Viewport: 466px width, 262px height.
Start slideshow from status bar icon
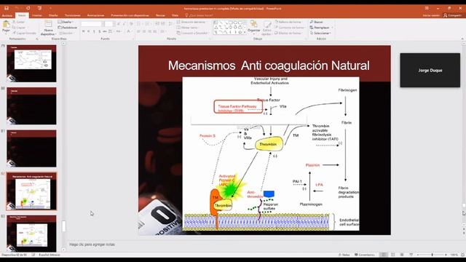click(411, 255)
